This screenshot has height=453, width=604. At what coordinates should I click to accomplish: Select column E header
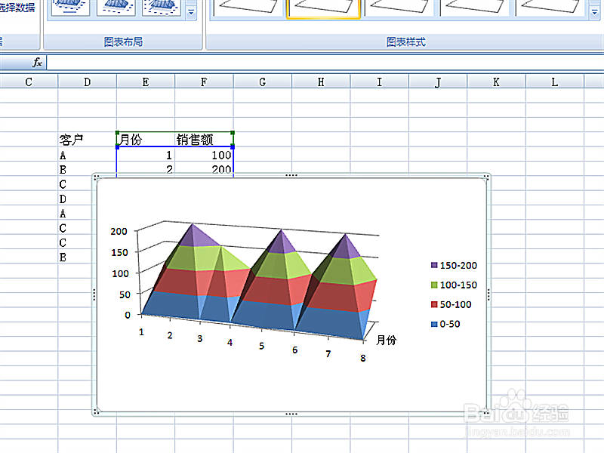(146, 82)
